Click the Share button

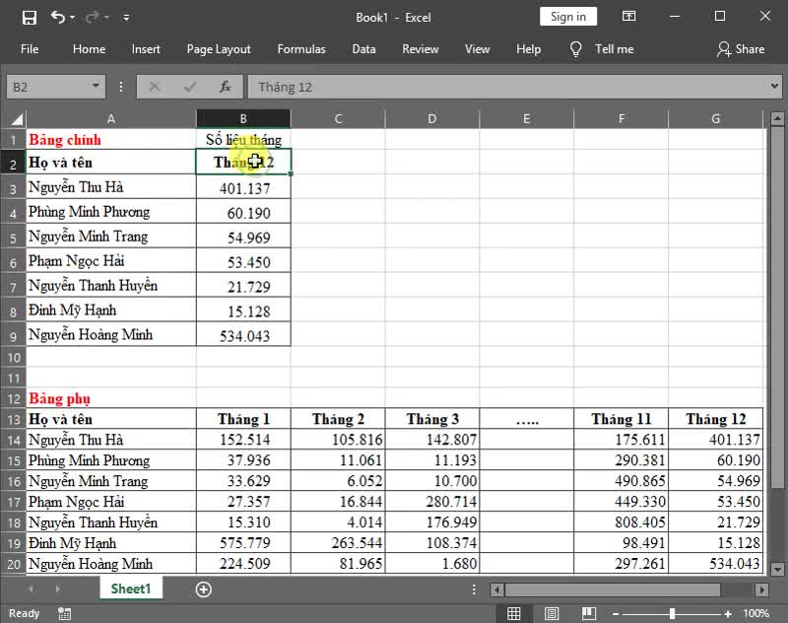[x=741, y=48]
